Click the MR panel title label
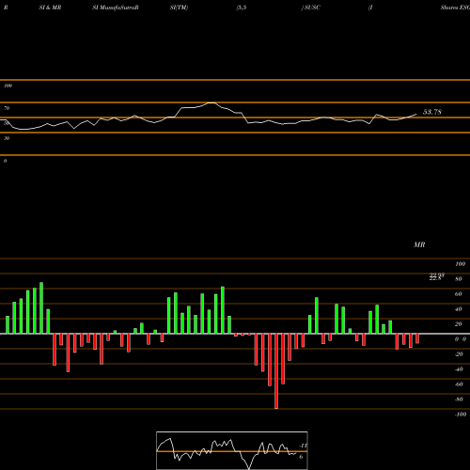Viewport: 470px width, 470px height. coord(419,244)
